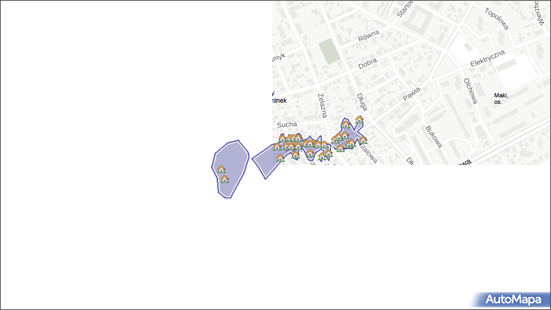Click the house marker just below the topmost one
This screenshot has height=310, width=551.
[x=346, y=124]
